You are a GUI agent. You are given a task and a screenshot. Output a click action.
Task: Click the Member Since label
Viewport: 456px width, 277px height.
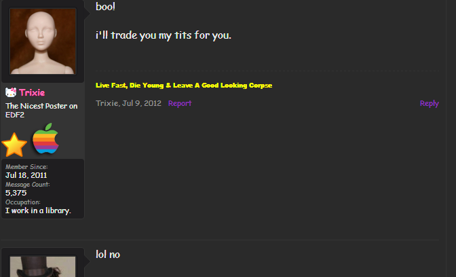pos(26,167)
